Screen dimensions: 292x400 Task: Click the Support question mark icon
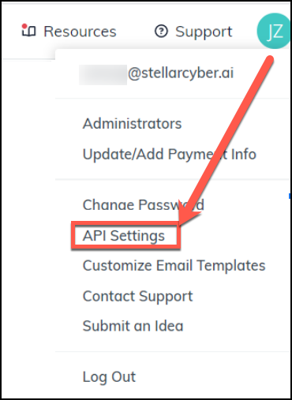(161, 32)
